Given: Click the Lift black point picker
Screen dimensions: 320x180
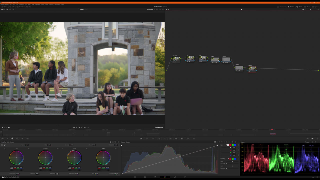Looking at the screenshot, I should click(x=4, y=149).
